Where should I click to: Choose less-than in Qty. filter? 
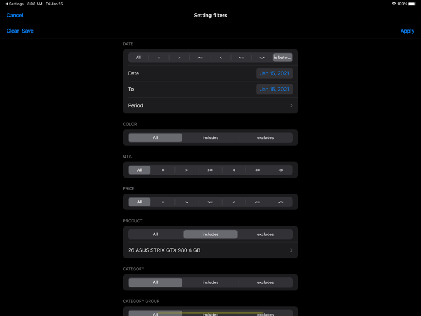(233, 170)
